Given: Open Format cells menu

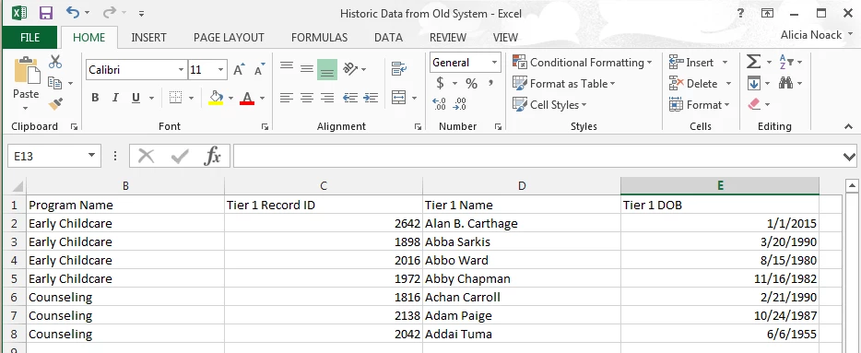Looking at the screenshot, I should [x=699, y=104].
